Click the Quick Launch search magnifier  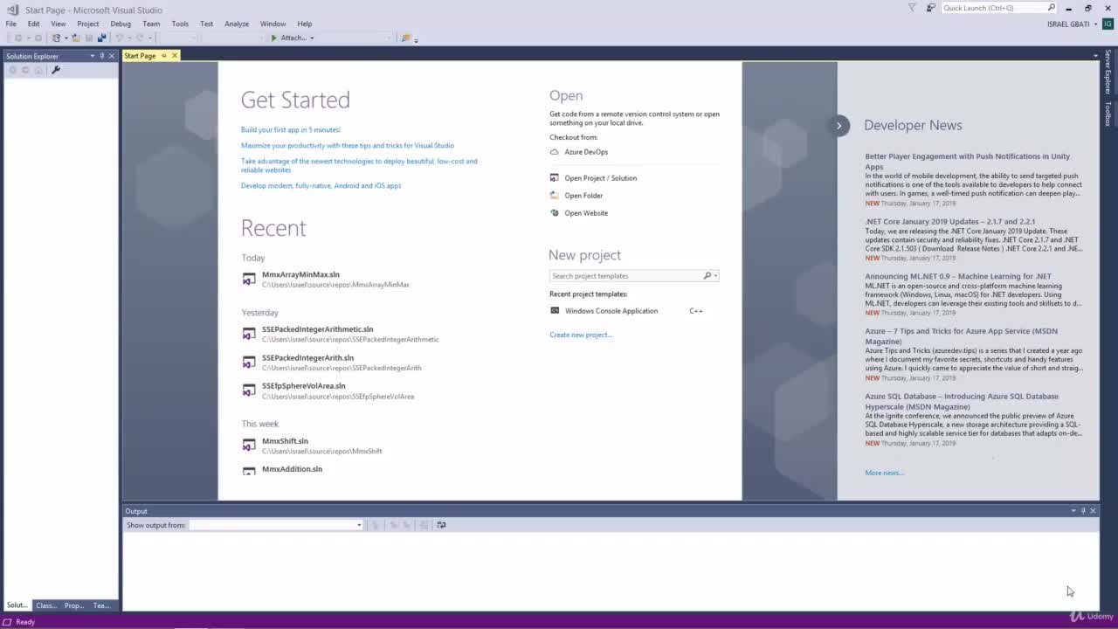[x=1051, y=8]
